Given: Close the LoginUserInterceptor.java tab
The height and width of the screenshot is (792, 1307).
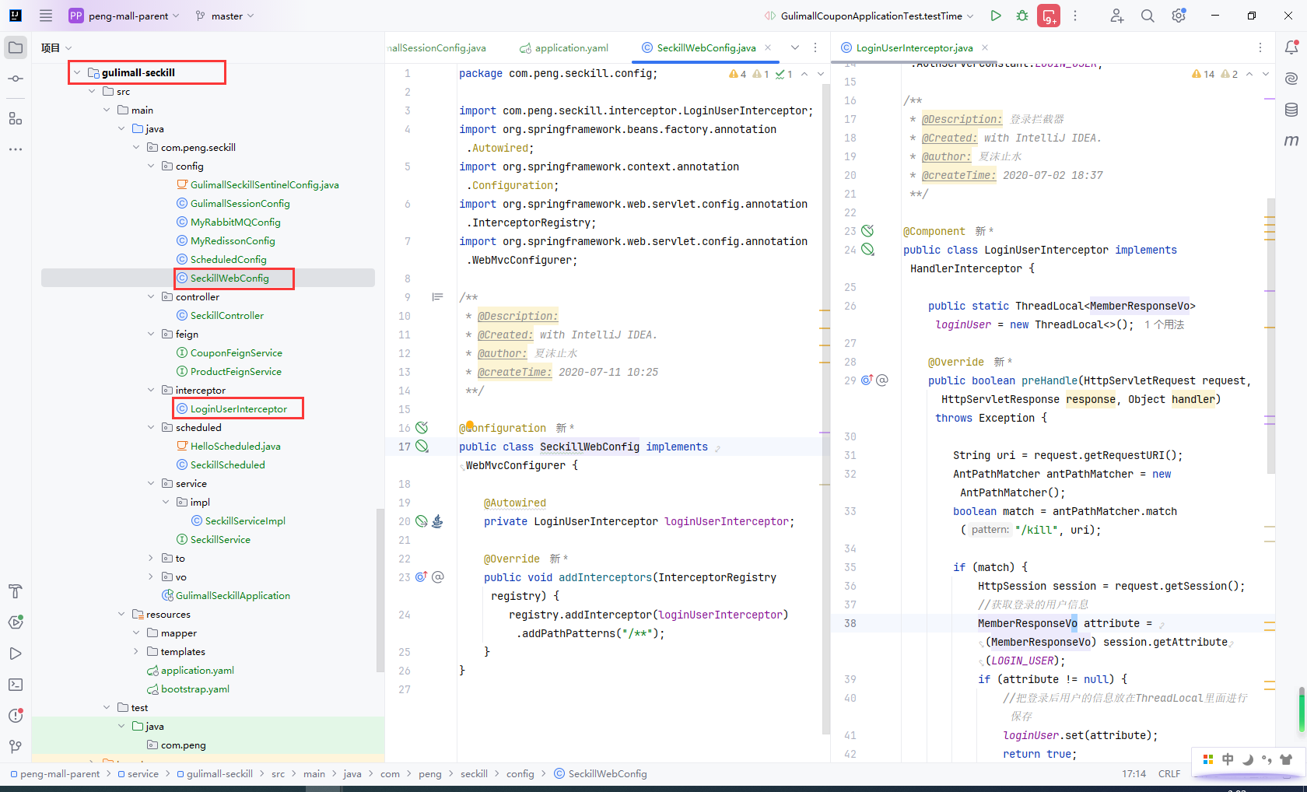Looking at the screenshot, I should (x=984, y=47).
